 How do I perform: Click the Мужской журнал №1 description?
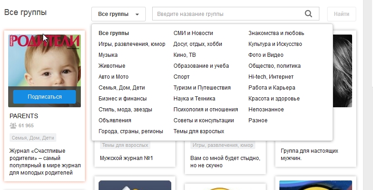126,158
